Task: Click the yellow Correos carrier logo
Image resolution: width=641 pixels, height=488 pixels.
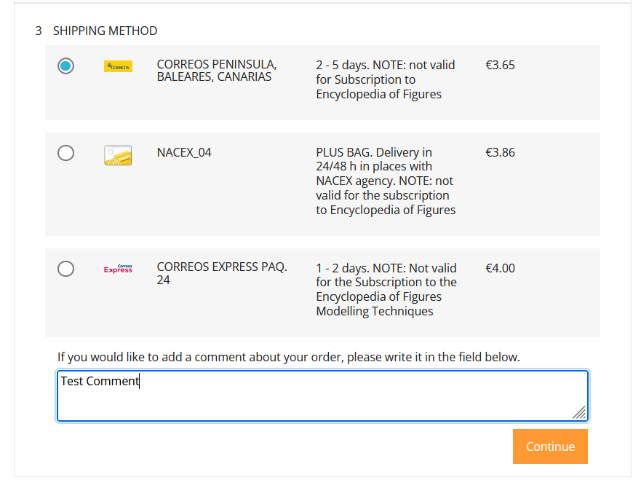Action: (x=118, y=66)
